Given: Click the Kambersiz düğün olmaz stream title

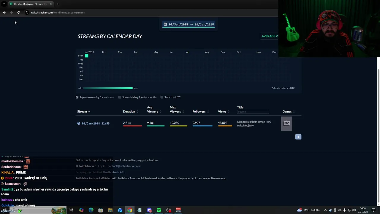Looking at the screenshot, I should [254, 124].
